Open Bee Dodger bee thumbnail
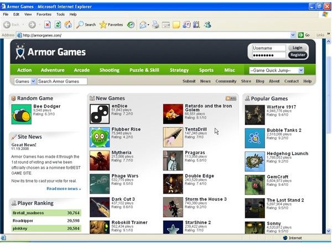 point(22,115)
